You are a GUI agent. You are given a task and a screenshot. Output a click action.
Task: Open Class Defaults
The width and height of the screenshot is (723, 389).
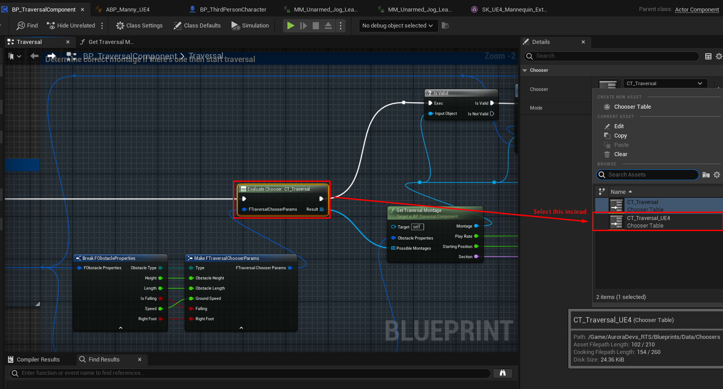click(x=197, y=26)
